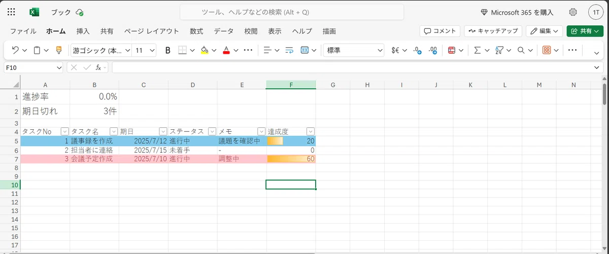The height and width of the screenshot is (254, 609).
Task: Click Microsoft 365 を購入 link
Action: click(x=517, y=12)
